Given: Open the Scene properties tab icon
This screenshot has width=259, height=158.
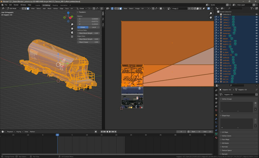Looking at the screenshot, I should (x=216, y=106).
